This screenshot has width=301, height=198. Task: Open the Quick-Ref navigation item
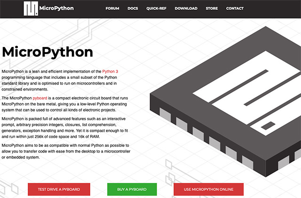point(157,8)
